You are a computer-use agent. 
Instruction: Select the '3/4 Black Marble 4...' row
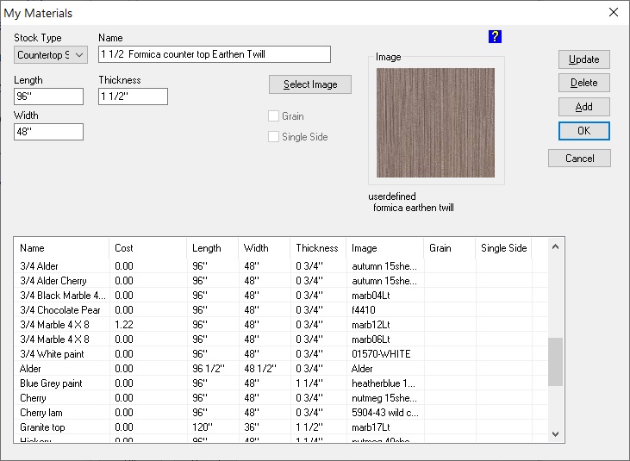pyautogui.click(x=280, y=296)
